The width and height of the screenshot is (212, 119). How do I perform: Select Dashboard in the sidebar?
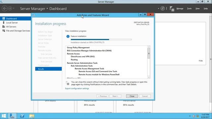16,19
